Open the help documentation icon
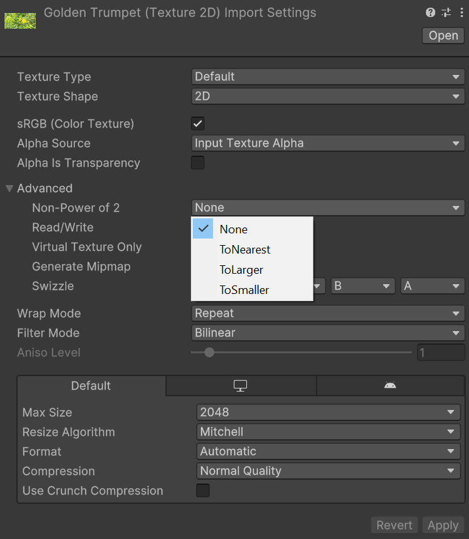This screenshot has width=469, height=539. (x=430, y=12)
